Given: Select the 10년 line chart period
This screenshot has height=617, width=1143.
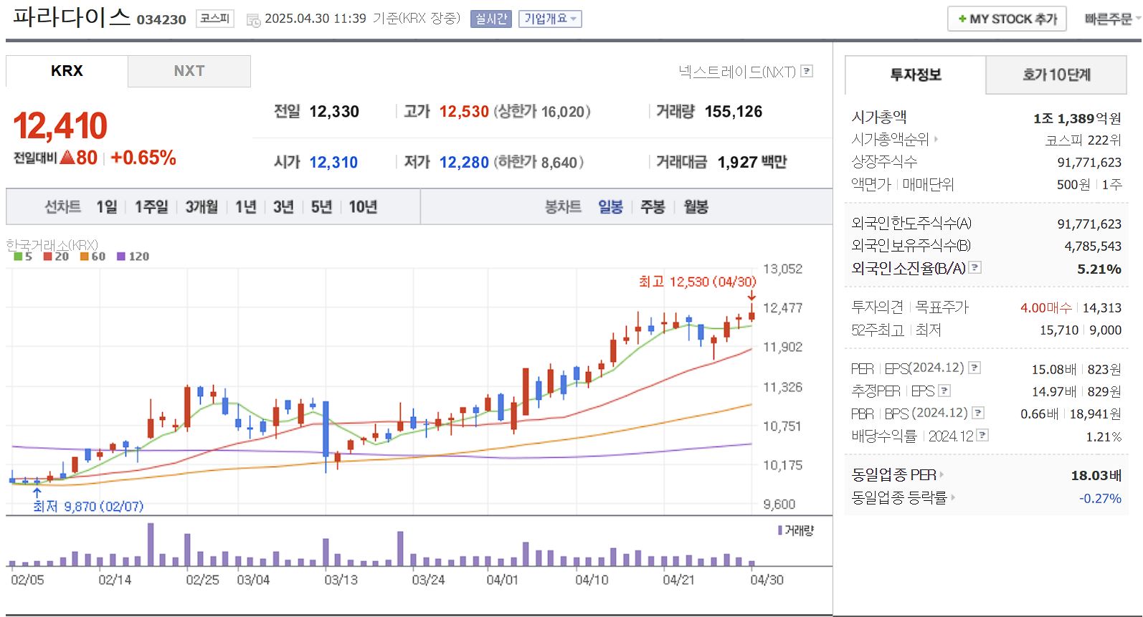Looking at the screenshot, I should [363, 207].
